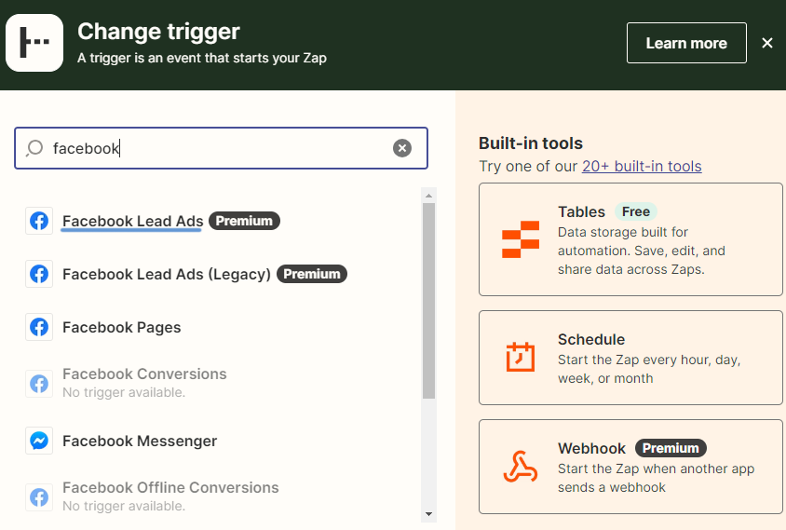Screen dimensions: 786x530
Task: Click Premium badge on Webhook card
Action: [671, 448]
